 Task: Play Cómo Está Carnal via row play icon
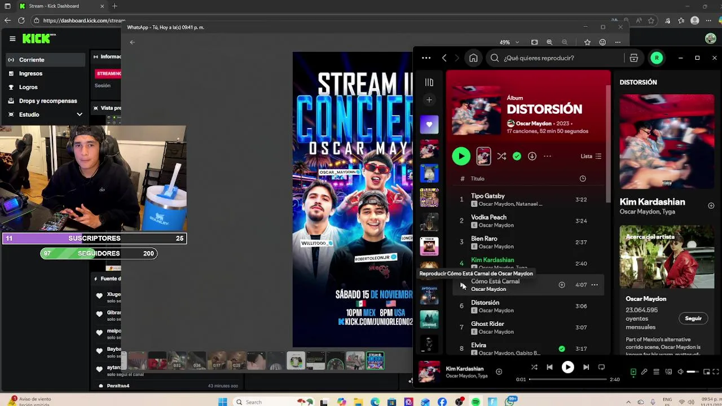tap(461, 285)
